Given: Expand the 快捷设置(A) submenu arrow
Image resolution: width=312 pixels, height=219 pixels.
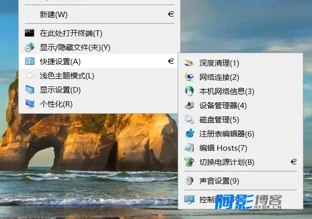Looking at the screenshot, I should 171,61.
